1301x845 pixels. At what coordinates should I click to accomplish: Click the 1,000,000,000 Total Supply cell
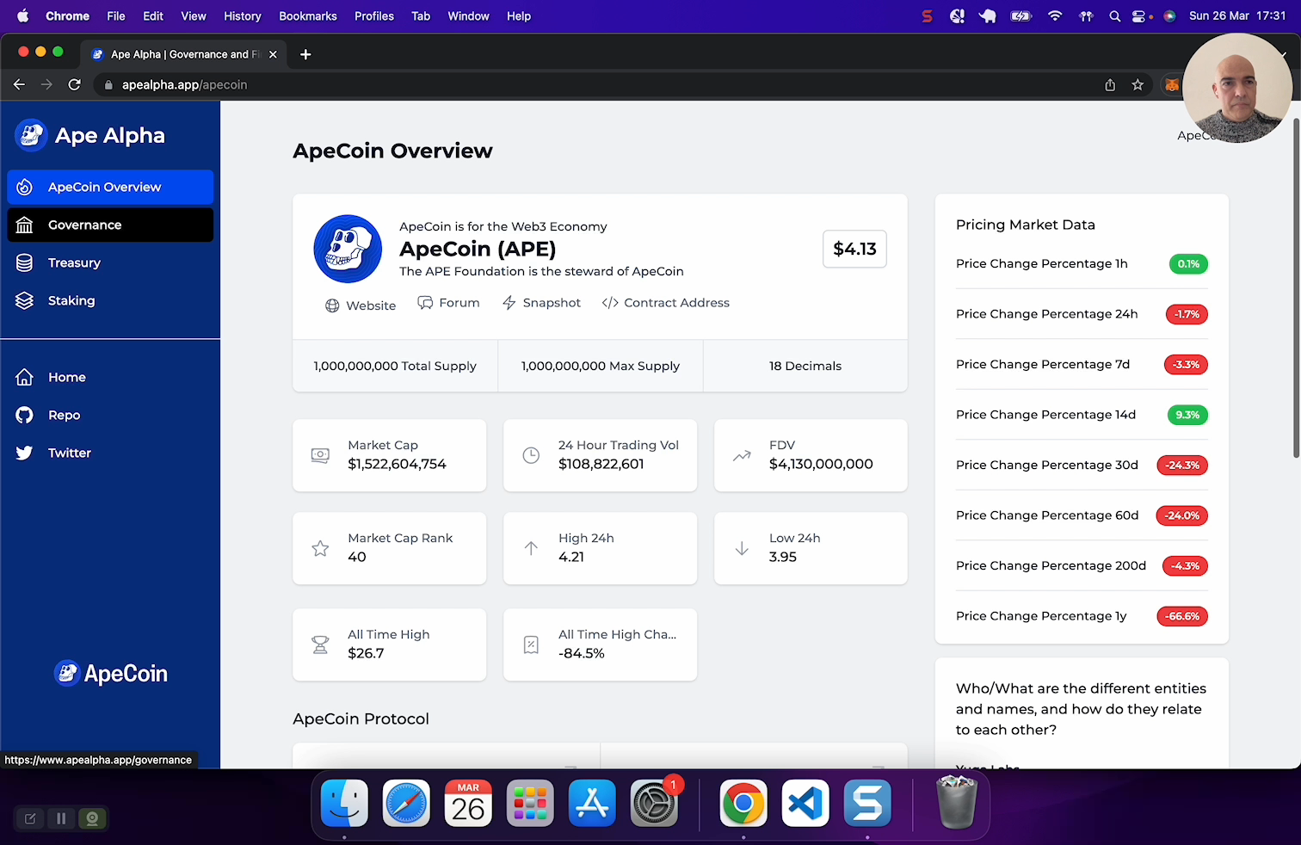point(395,366)
